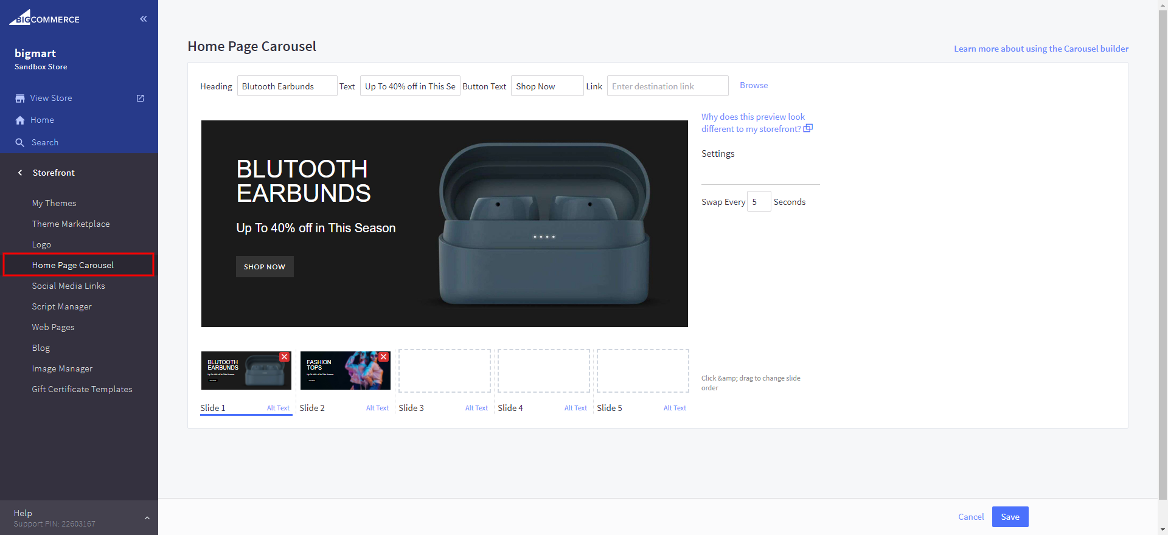Remove Slide 2 with red X
1168x535 pixels.
[383, 357]
